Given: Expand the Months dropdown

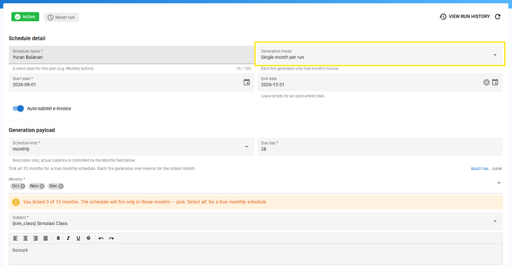Looking at the screenshot, I should point(499,183).
